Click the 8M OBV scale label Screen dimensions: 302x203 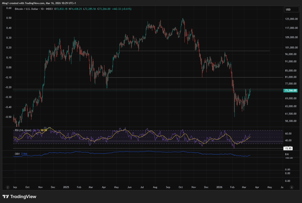pyautogui.click(x=287, y=154)
